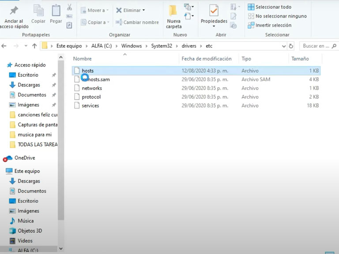Click the paste shortcut small icon
This screenshot has height=254, width=339.
click(69, 25)
